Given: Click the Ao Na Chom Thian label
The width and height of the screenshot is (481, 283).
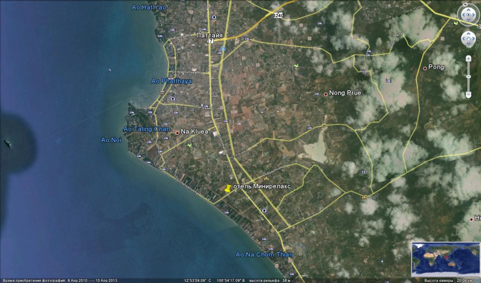Looking at the screenshot, I should (264, 254).
